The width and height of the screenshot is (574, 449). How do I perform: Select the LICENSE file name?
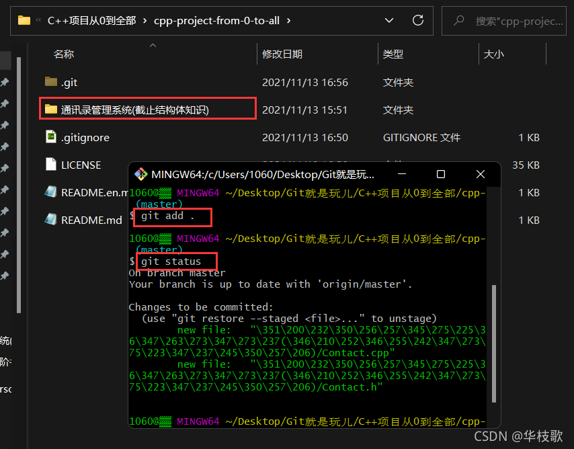[x=81, y=165]
